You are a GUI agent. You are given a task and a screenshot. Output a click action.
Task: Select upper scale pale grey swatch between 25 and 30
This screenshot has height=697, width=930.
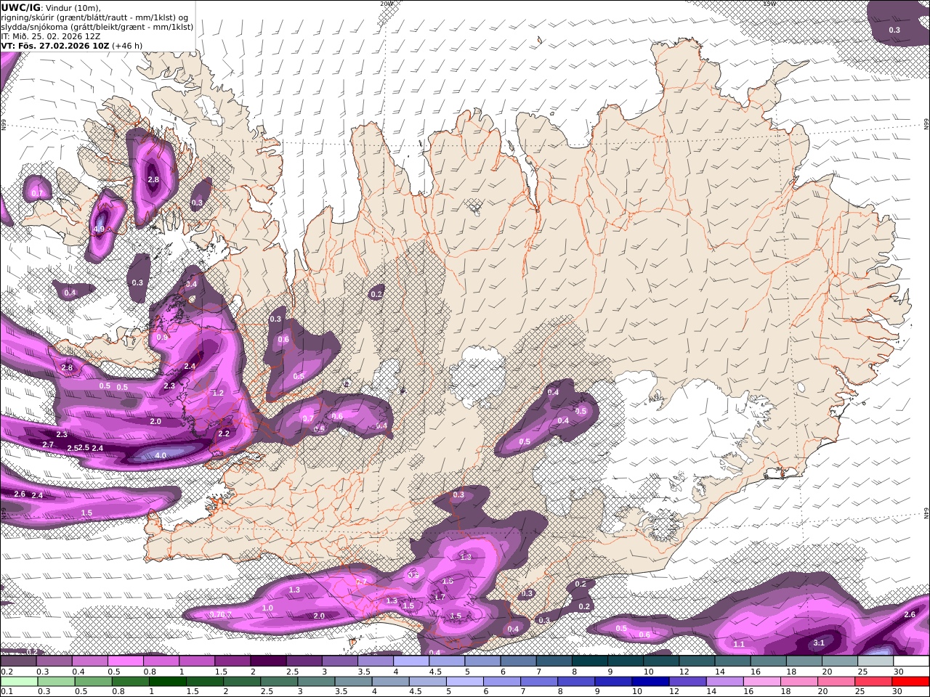[x=876, y=661]
